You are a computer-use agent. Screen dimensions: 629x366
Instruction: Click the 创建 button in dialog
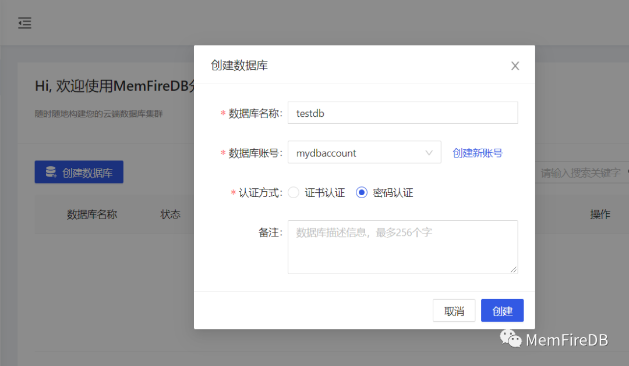click(502, 310)
